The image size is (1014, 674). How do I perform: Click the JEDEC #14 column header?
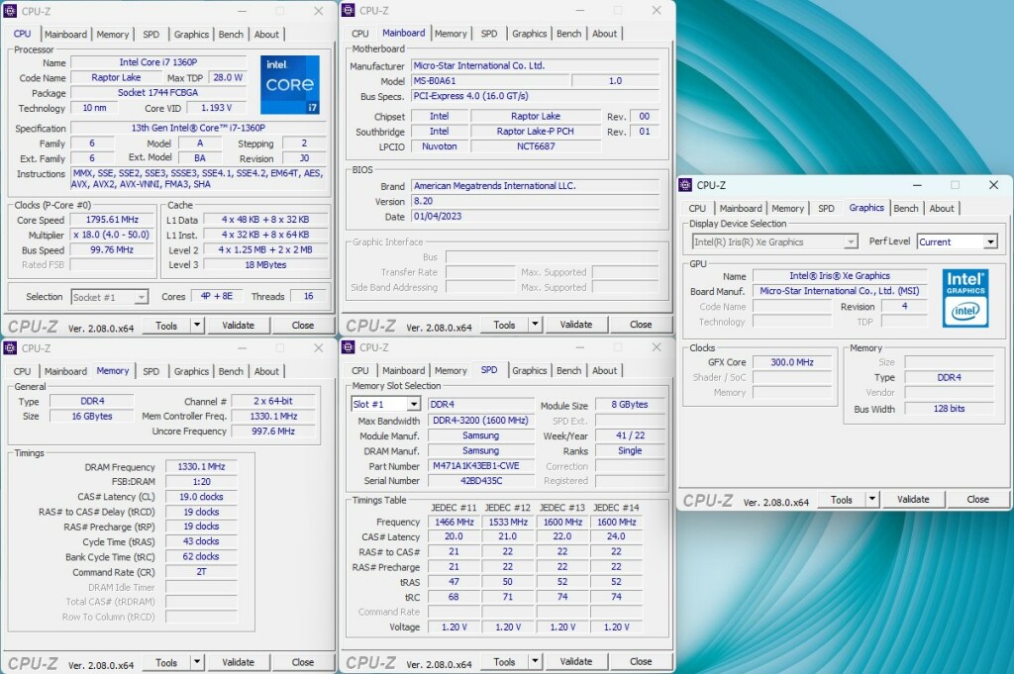tap(616, 508)
